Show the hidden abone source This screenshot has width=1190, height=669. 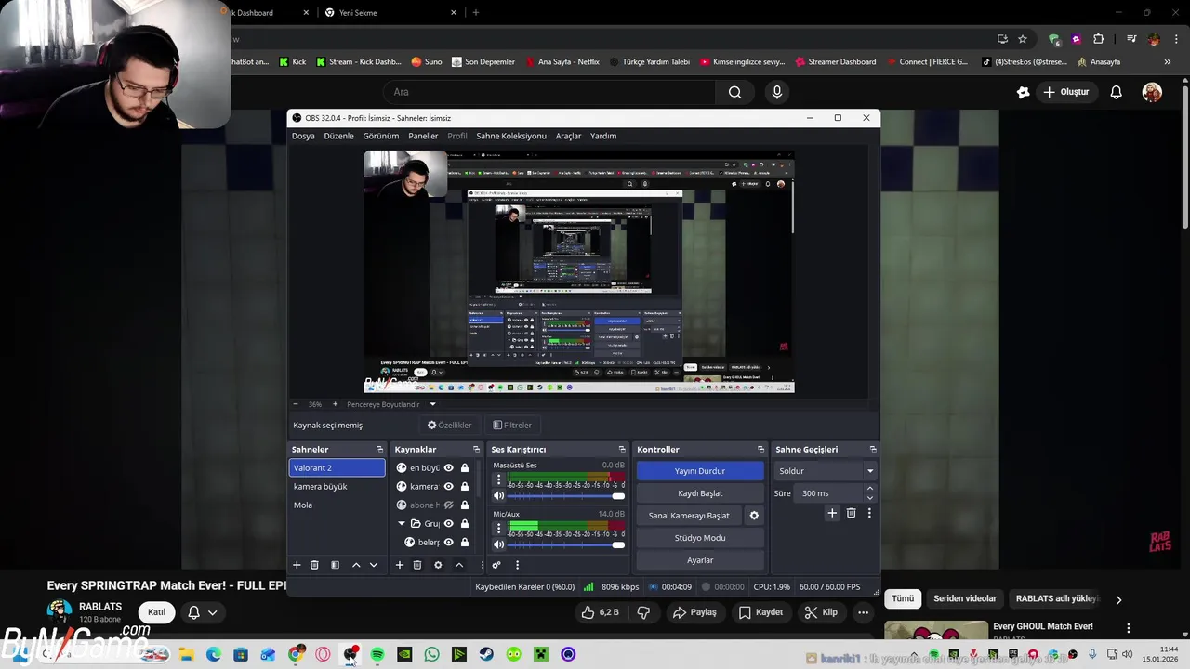pos(449,505)
